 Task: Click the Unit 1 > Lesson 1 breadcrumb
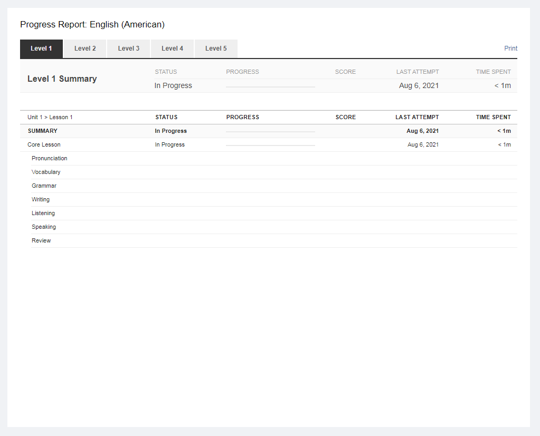point(50,118)
